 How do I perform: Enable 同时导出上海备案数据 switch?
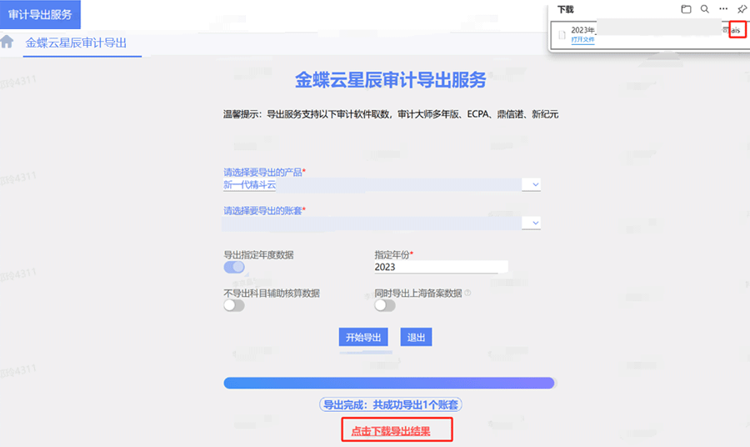(384, 305)
